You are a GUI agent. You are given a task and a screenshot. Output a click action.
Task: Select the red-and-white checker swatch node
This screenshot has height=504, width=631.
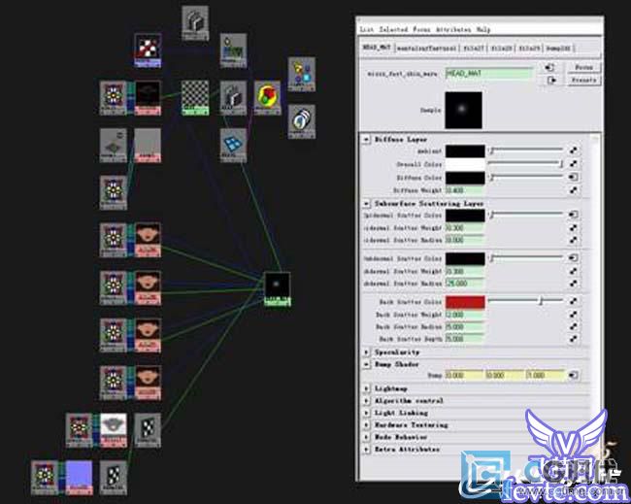point(148,50)
